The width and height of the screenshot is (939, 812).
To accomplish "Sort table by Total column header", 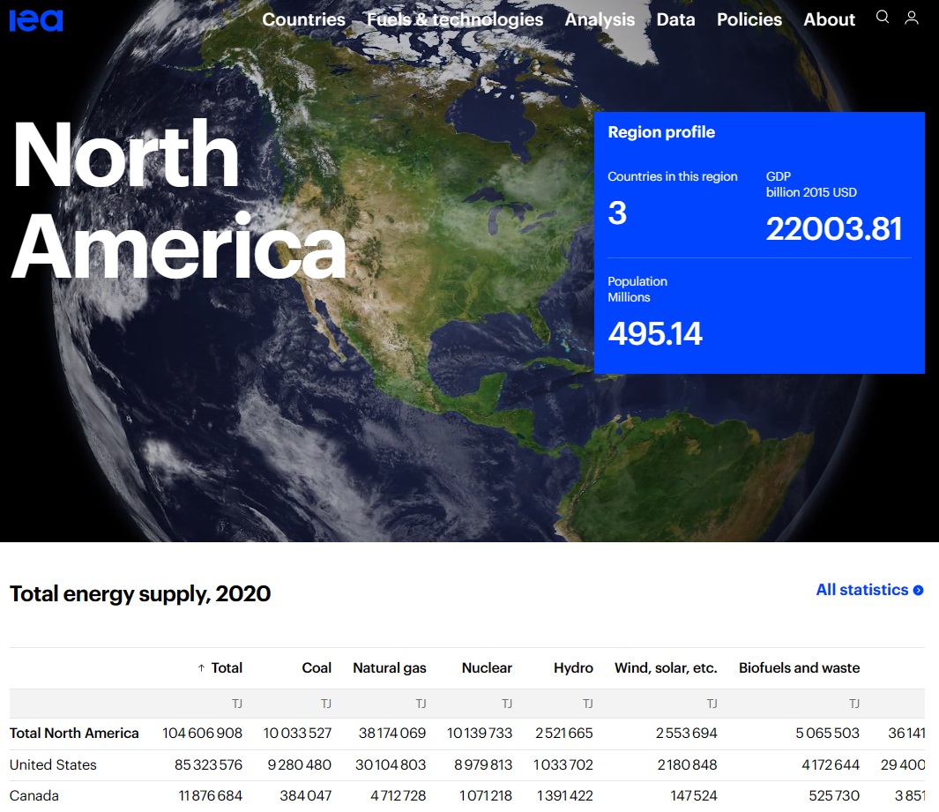I will click(227, 667).
